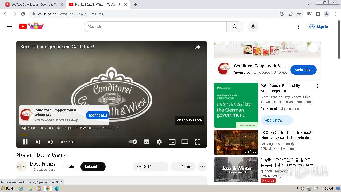Image resolution: width=341 pixels, height=192 pixels.
Task: Open File Explorer from taskbar
Action: coord(30,189)
